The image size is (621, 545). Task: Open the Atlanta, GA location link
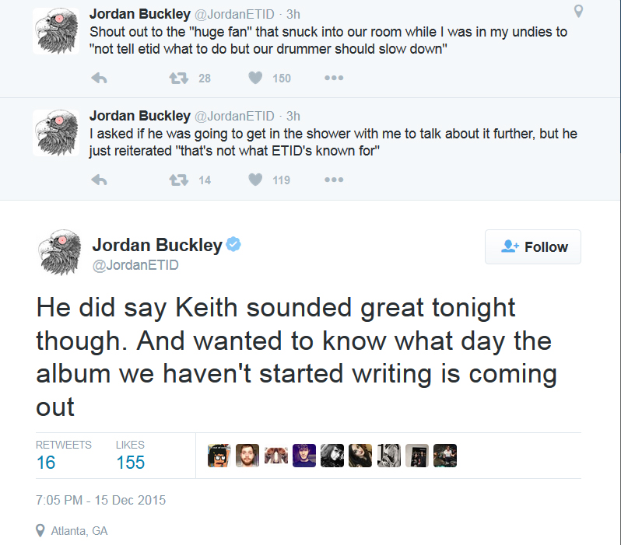point(79,531)
